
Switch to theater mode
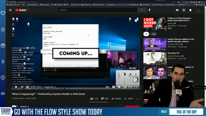tap(130, 87)
